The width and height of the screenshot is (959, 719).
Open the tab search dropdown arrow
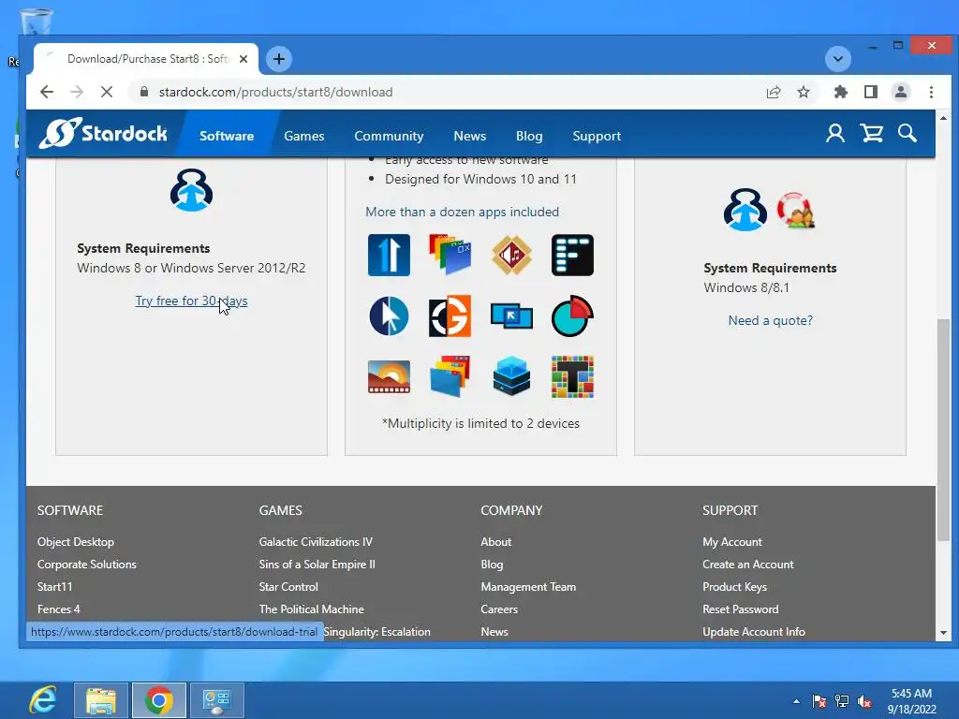(x=838, y=59)
